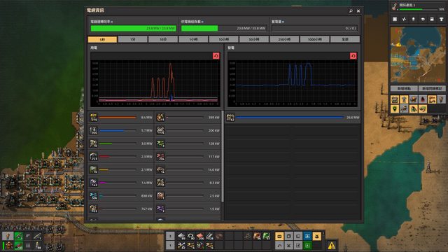This screenshot has width=448, height=252.
Task: Click the minimap preview
Action: tap(418, 55)
